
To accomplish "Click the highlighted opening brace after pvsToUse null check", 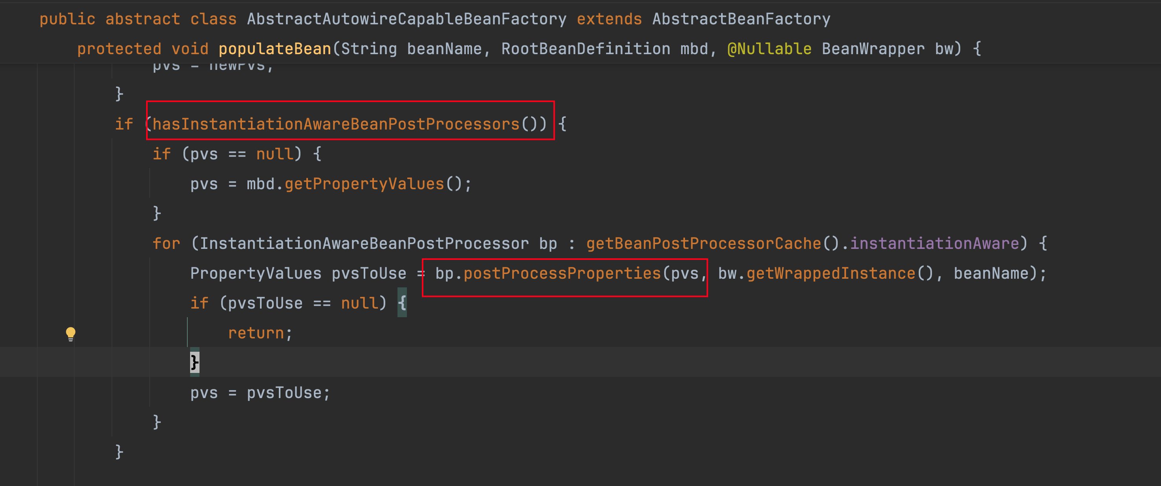I will click(402, 303).
